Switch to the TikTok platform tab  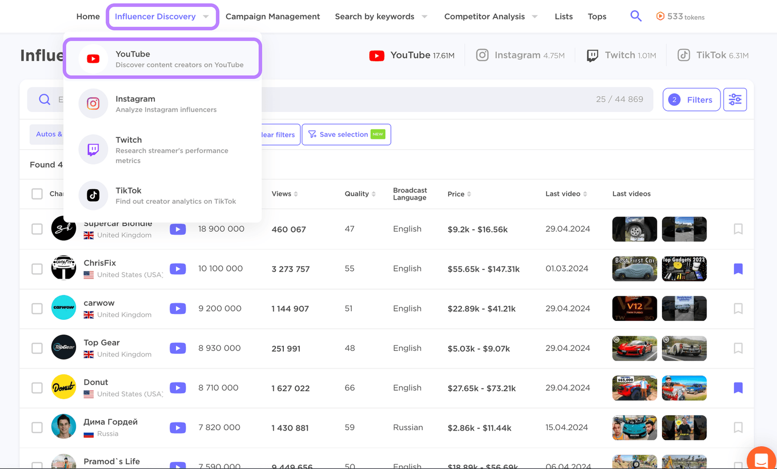pos(712,55)
